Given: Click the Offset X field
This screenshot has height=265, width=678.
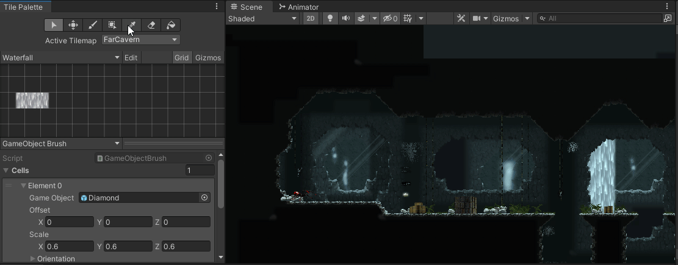Looking at the screenshot, I should [69, 222].
